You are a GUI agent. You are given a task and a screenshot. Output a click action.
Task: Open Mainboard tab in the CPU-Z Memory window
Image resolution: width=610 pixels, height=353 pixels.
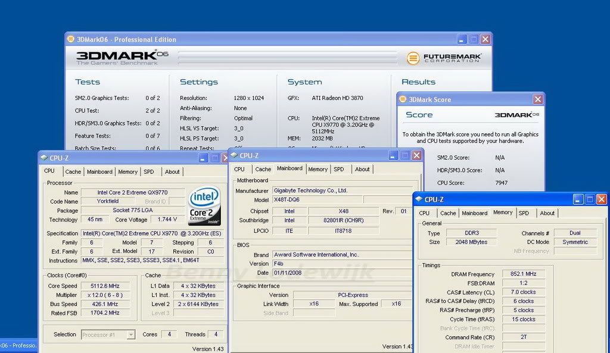click(x=475, y=213)
